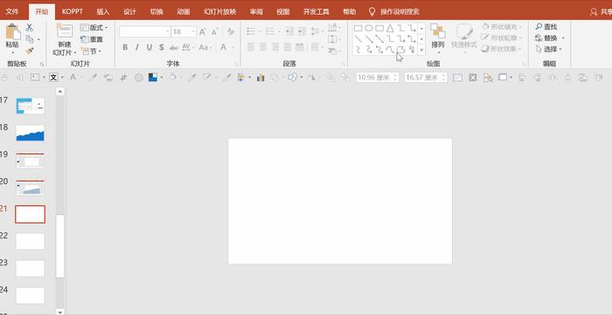Screen dimensions: 612x315
Task: Click the 文 text box icon
Action: 53,78
